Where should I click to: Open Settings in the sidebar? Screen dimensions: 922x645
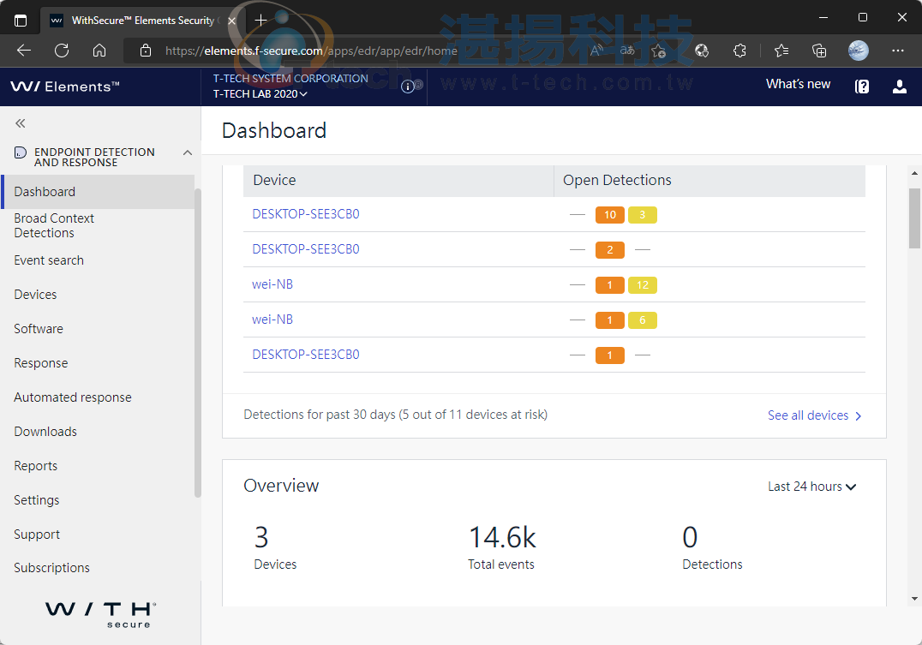tap(37, 500)
